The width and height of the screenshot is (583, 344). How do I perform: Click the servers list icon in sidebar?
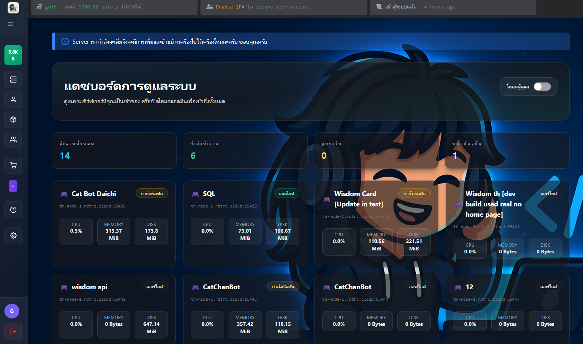tap(13, 80)
